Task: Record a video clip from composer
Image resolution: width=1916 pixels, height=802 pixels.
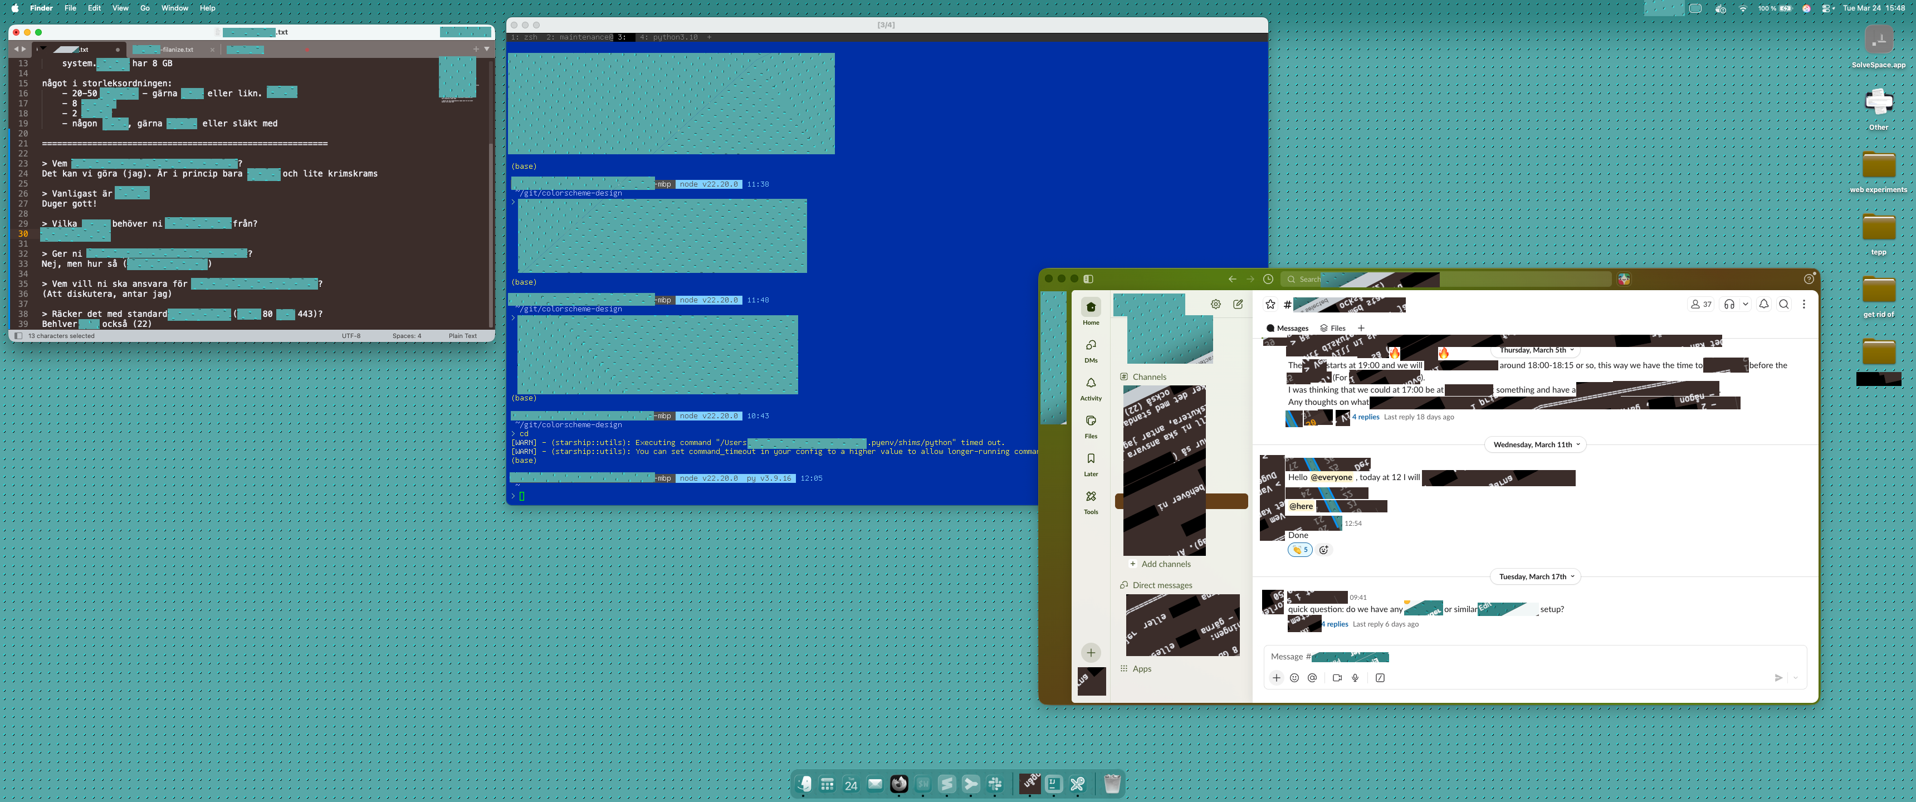Action: pyautogui.click(x=1337, y=678)
